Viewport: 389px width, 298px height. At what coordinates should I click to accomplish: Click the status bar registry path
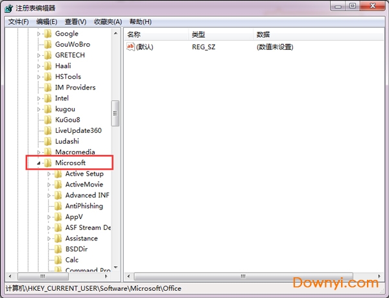tap(93, 288)
